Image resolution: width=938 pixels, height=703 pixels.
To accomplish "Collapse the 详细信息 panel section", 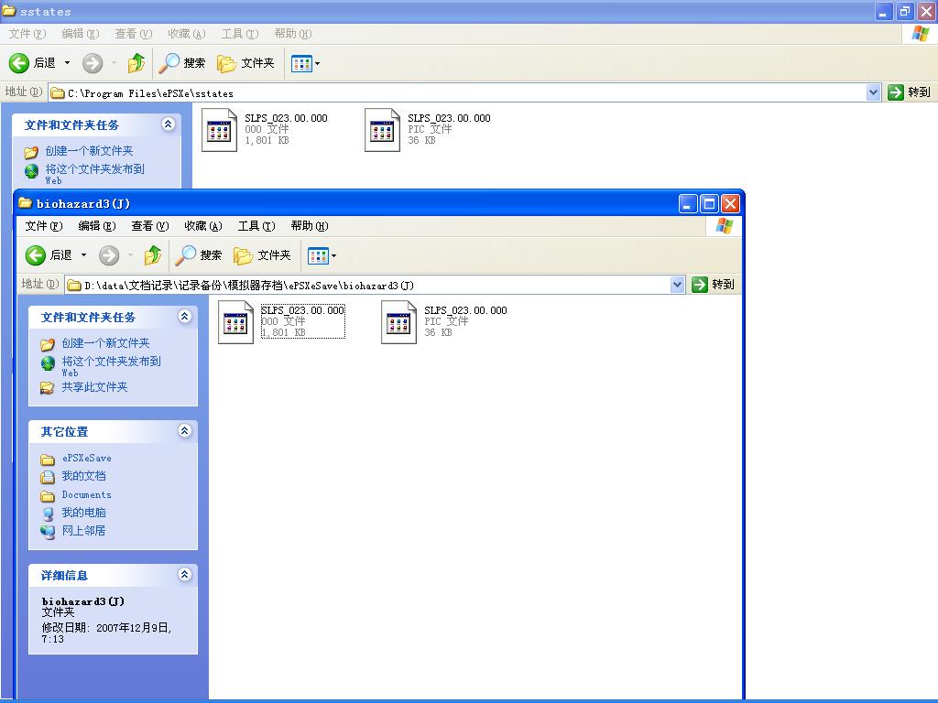I will pyautogui.click(x=184, y=575).
